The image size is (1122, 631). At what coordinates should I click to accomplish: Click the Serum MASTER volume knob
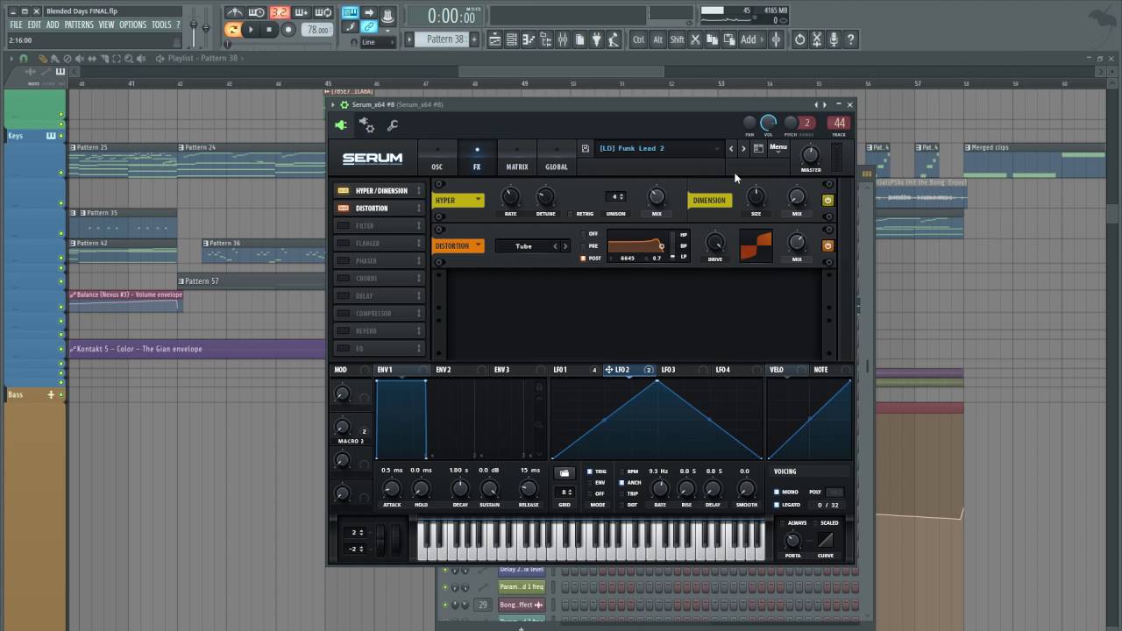click(811, 156)
